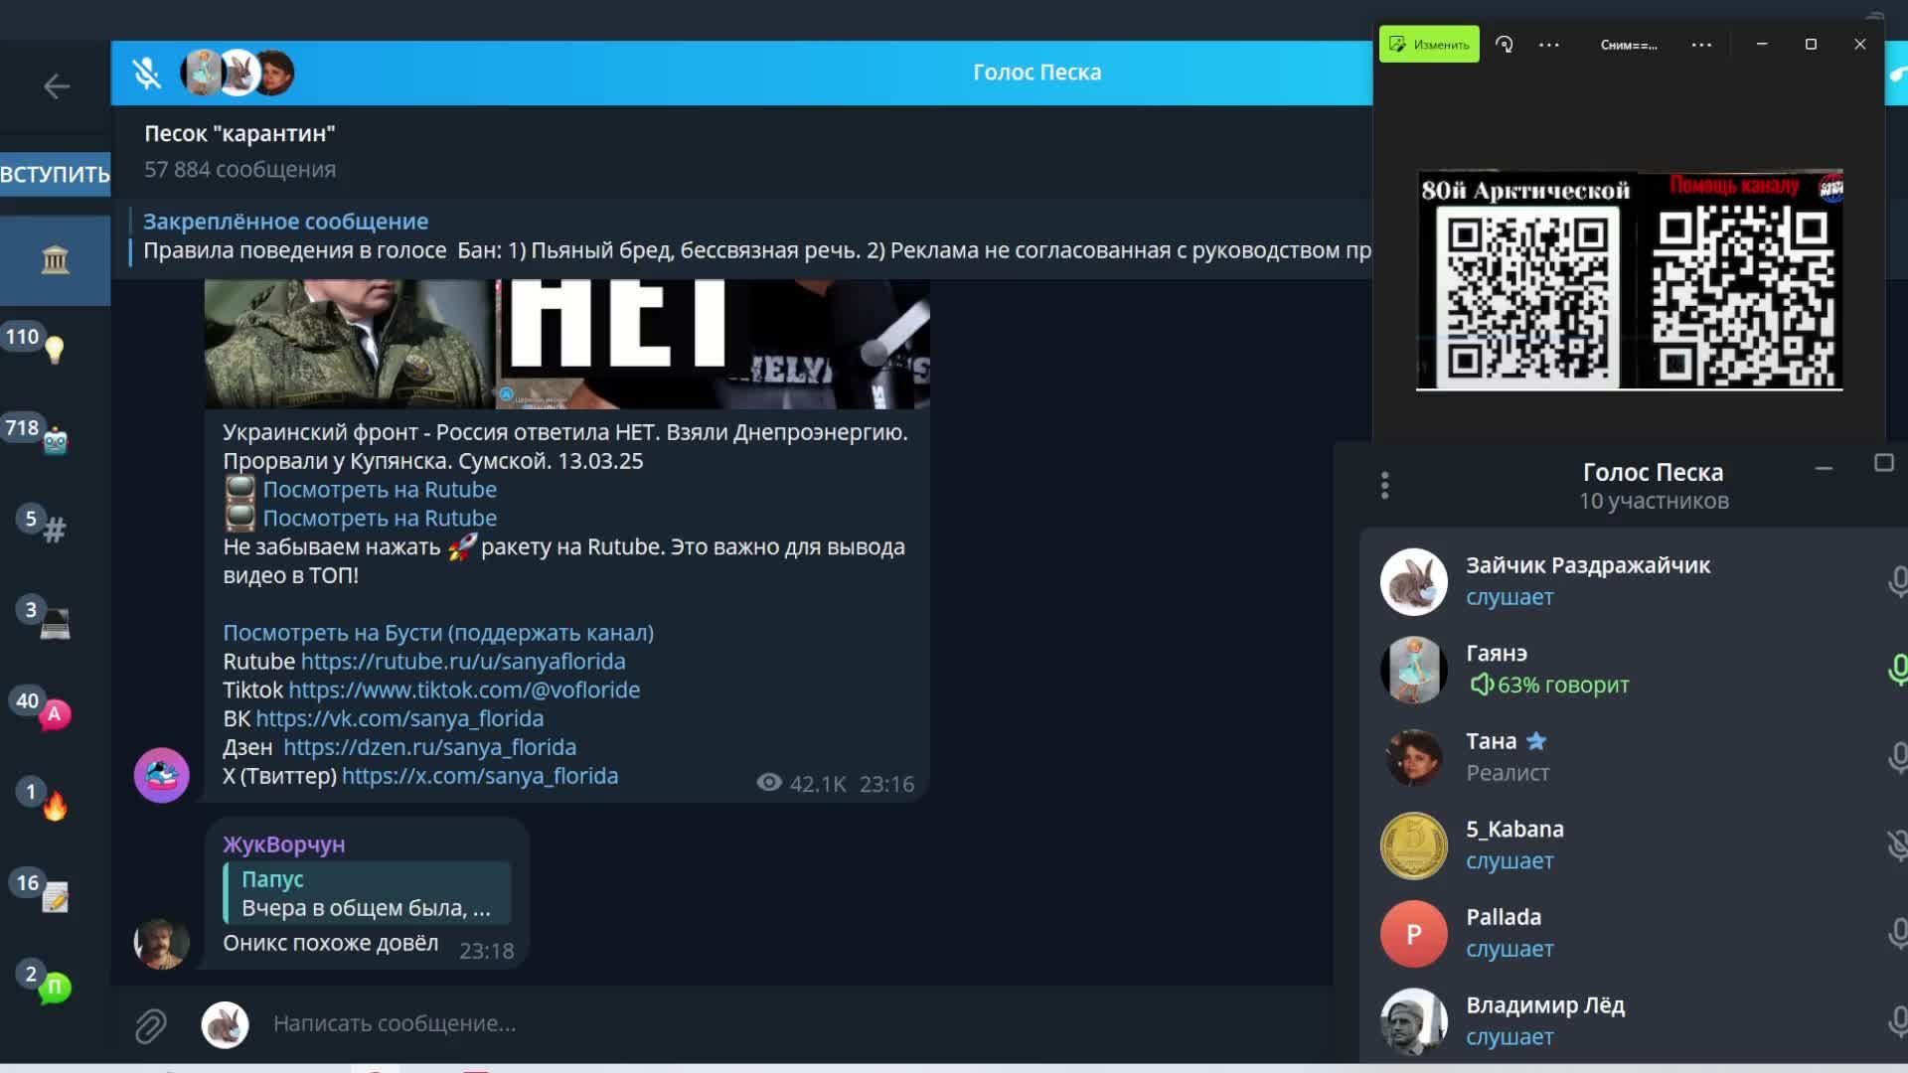Viewport: 1908px width, 1073px height.
Task: Click the channel avatar beside the post
Action: click(162, 775)
